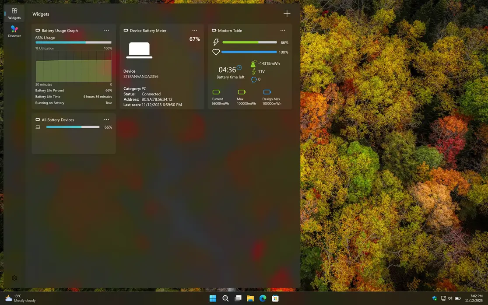Select the green power-plant discharge icon
The width and height of the screenshot is (488, 305).
(253, 64)
